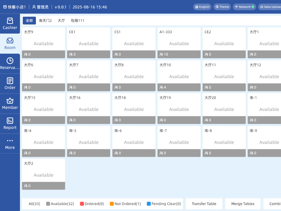Open table card 大厅10

coord(179,76)
